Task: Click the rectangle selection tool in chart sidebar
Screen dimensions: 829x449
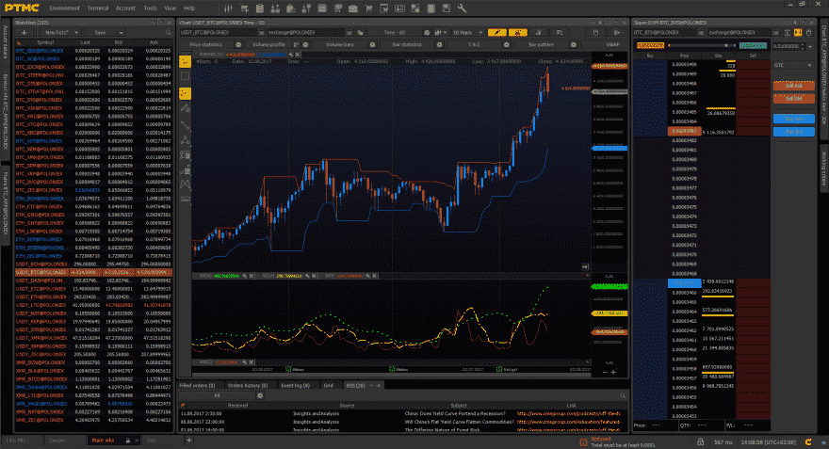Action: pos(186,76)
